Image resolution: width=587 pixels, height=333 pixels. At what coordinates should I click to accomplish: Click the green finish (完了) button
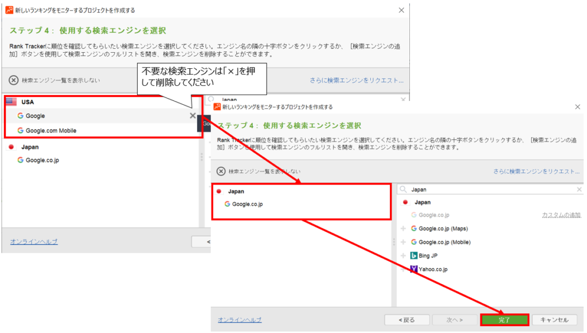[x=504, y=320]
